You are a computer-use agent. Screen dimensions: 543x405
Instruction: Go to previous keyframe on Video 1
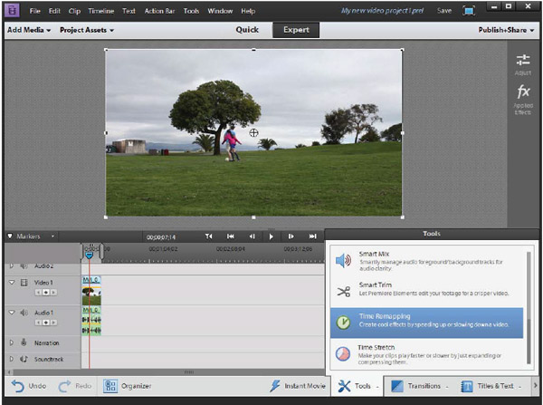click(x=38, y=293)
